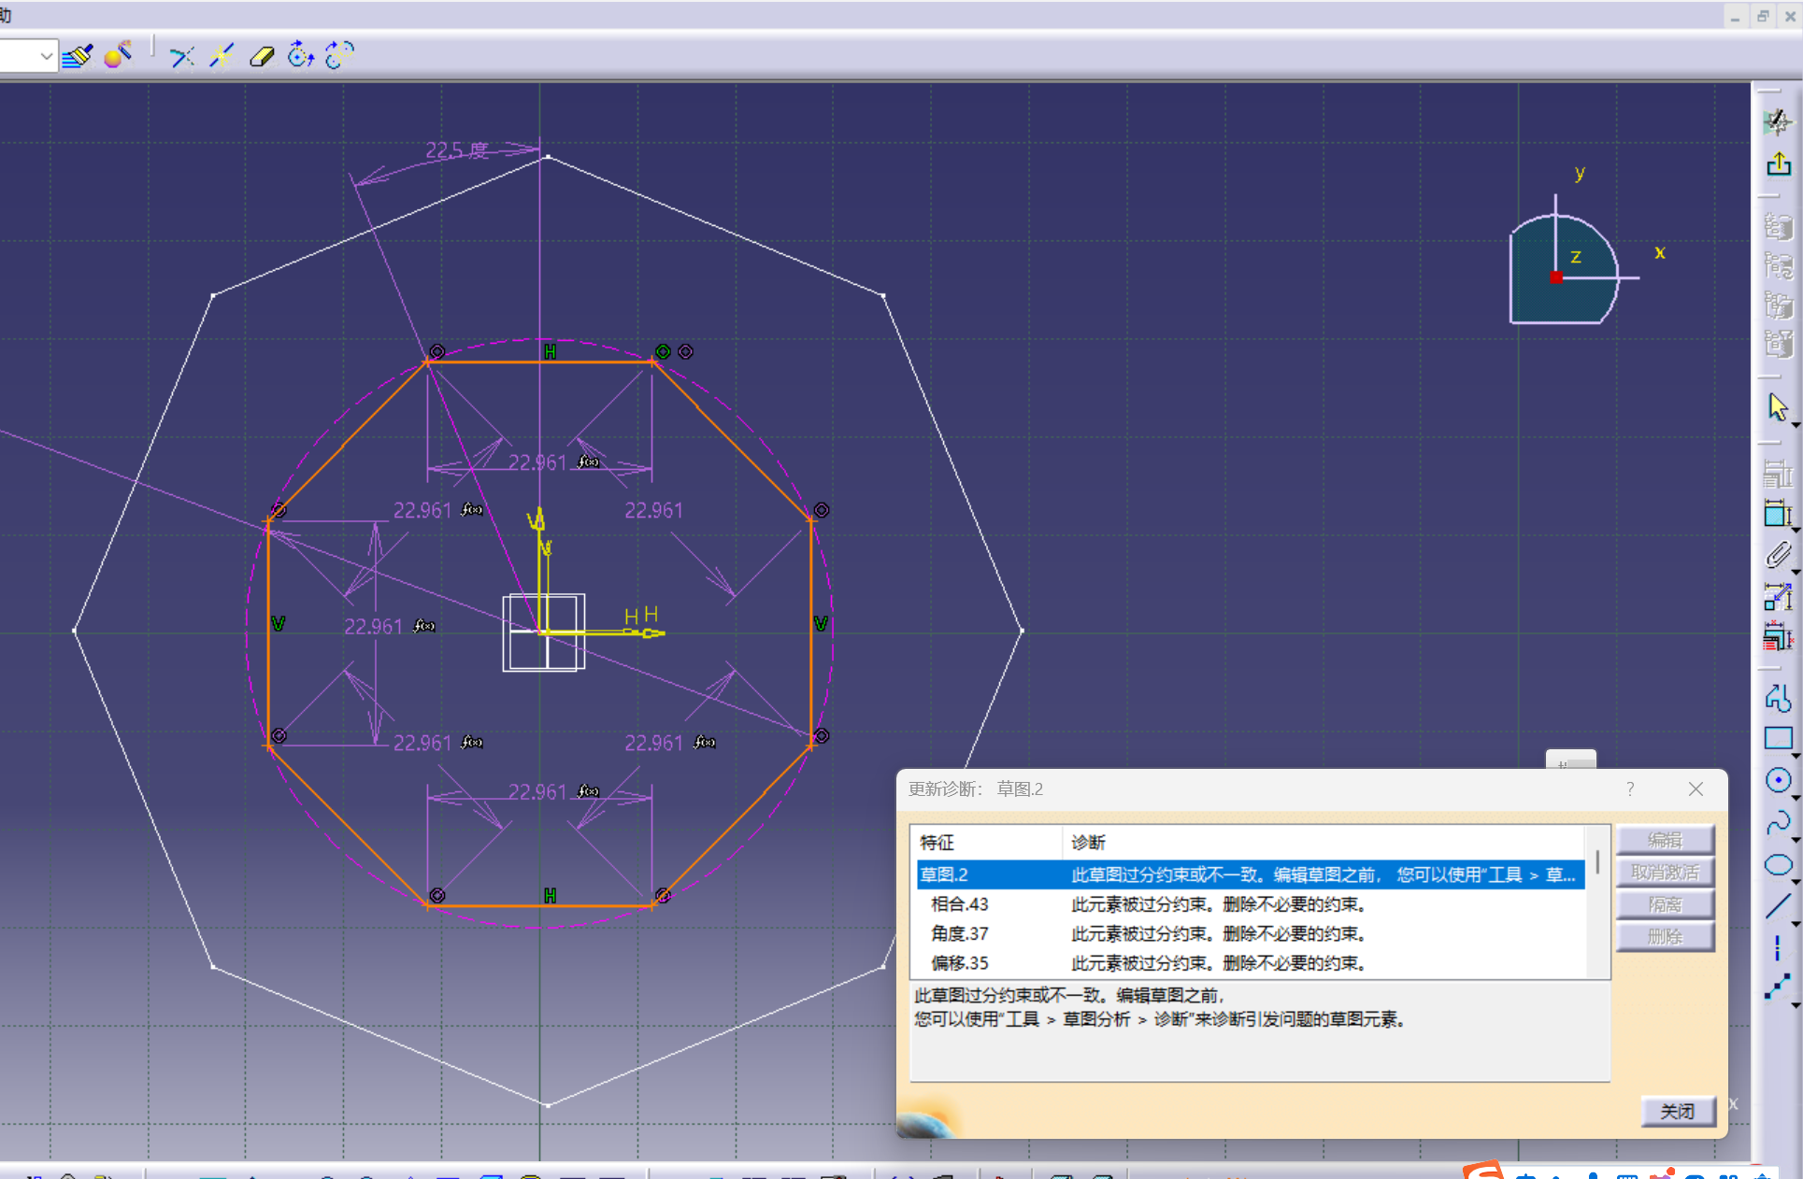The image size is (1803, 1179).
Task: Click the Trim tool icon
Action: (182, 57)
